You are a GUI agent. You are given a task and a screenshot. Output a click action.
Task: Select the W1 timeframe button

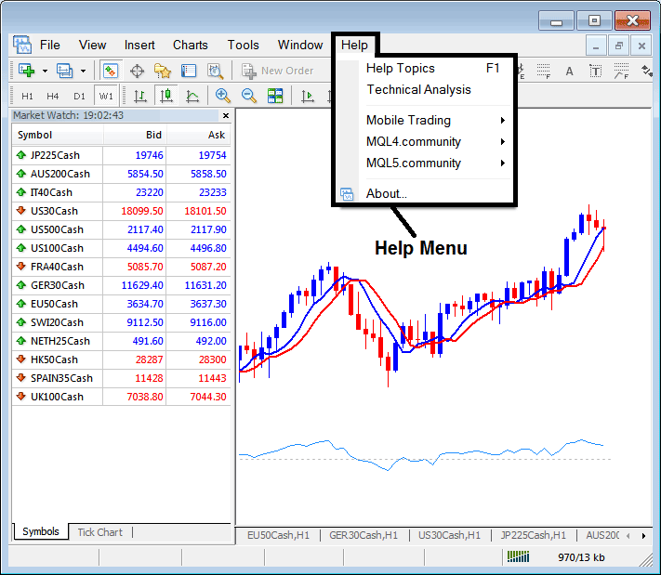coord(106,96)
